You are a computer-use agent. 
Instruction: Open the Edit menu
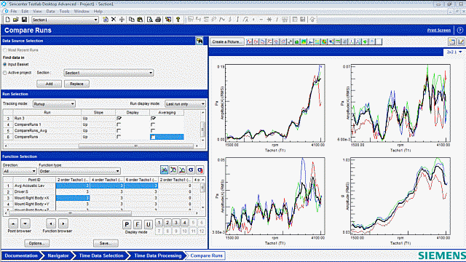25,12
